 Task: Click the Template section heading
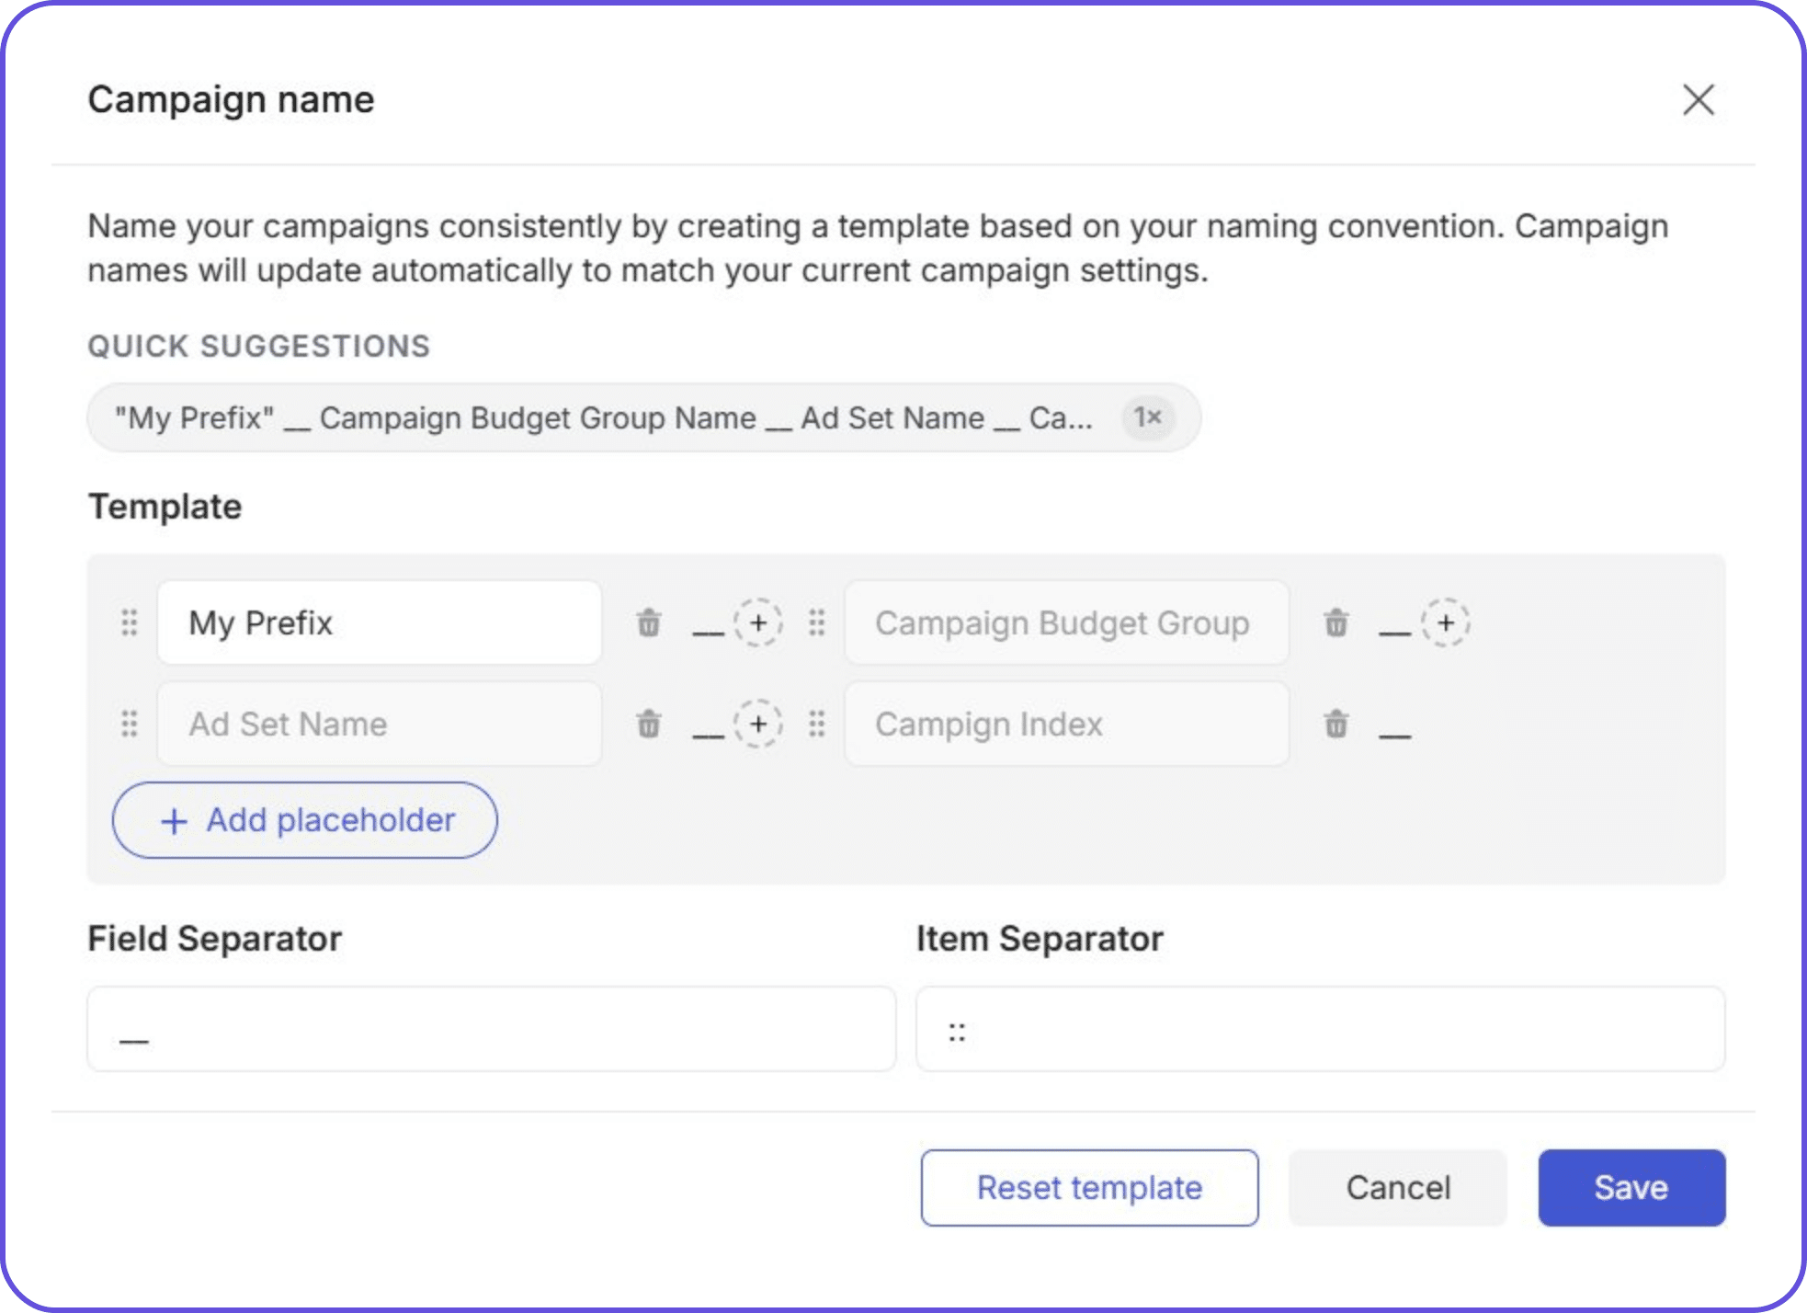[165, 507]
